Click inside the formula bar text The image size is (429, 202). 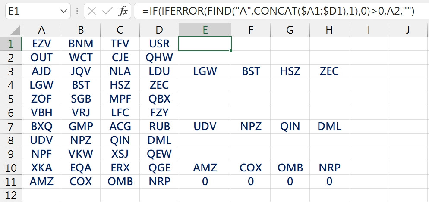(x=278, y=11)
